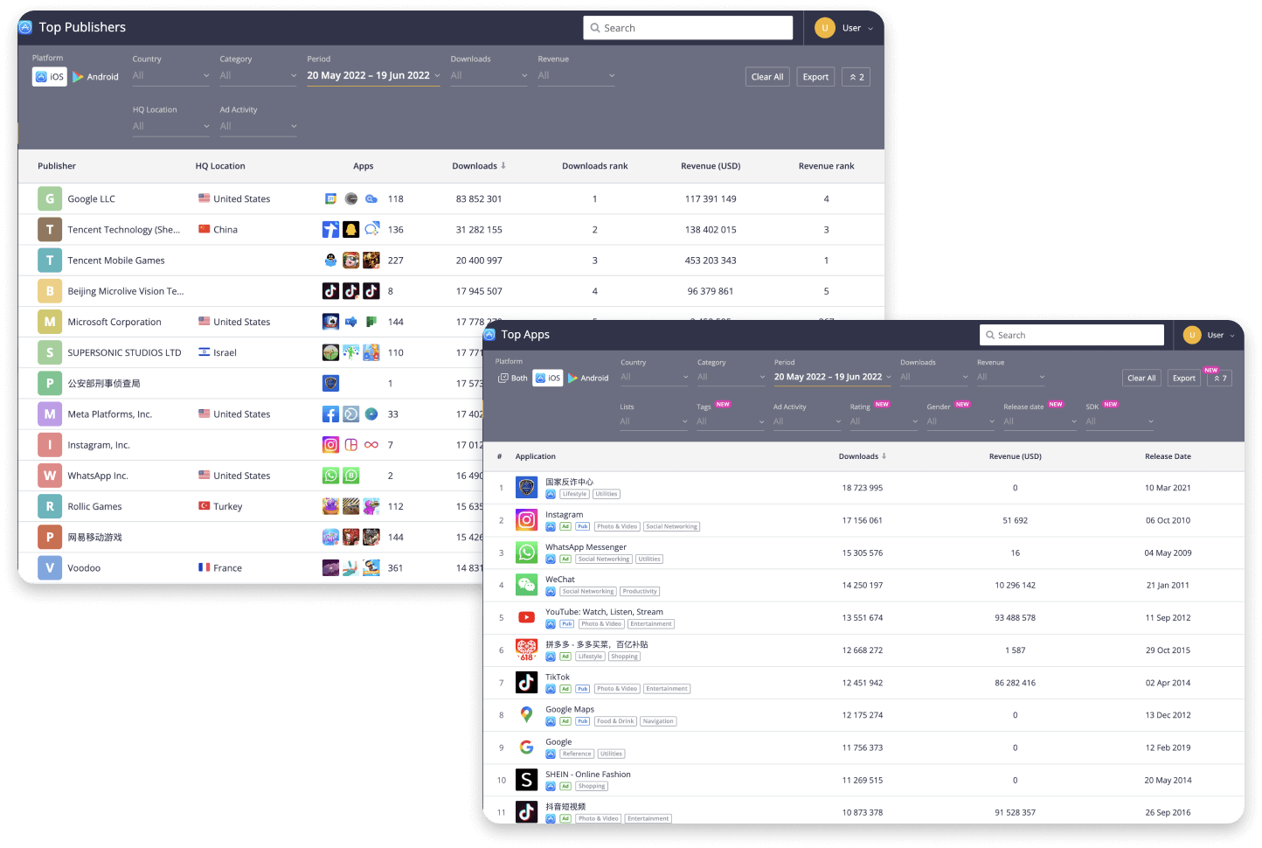Select iOS platform in Top Publishers
1262x848 pixels.
[x=50, y=77]
